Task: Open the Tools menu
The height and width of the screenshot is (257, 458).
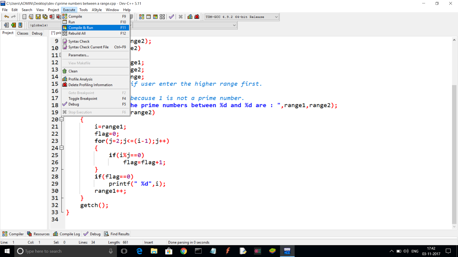Action: 83,9
